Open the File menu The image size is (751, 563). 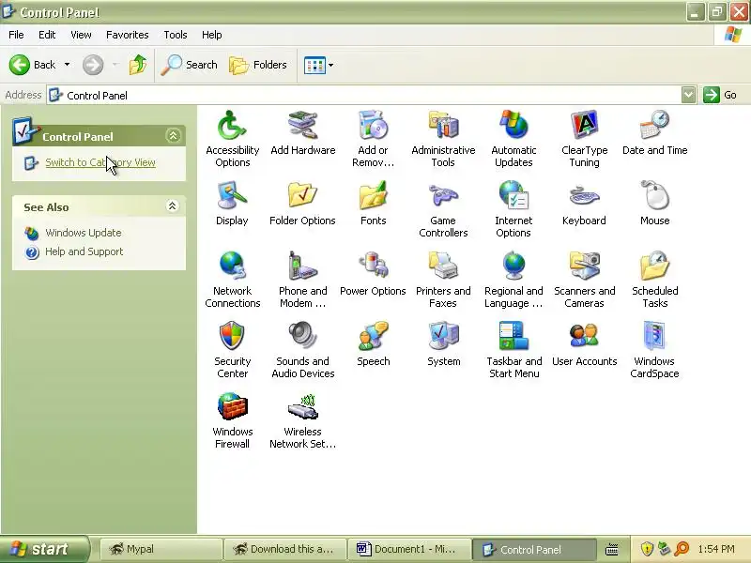click(16, 35)
